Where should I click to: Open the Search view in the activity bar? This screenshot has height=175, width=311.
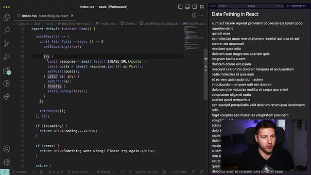click(6, 30)
